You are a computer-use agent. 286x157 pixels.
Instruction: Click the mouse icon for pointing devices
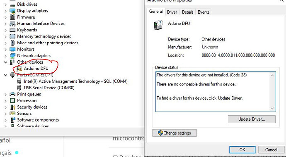pyautogui.click(x=12, y=43)
